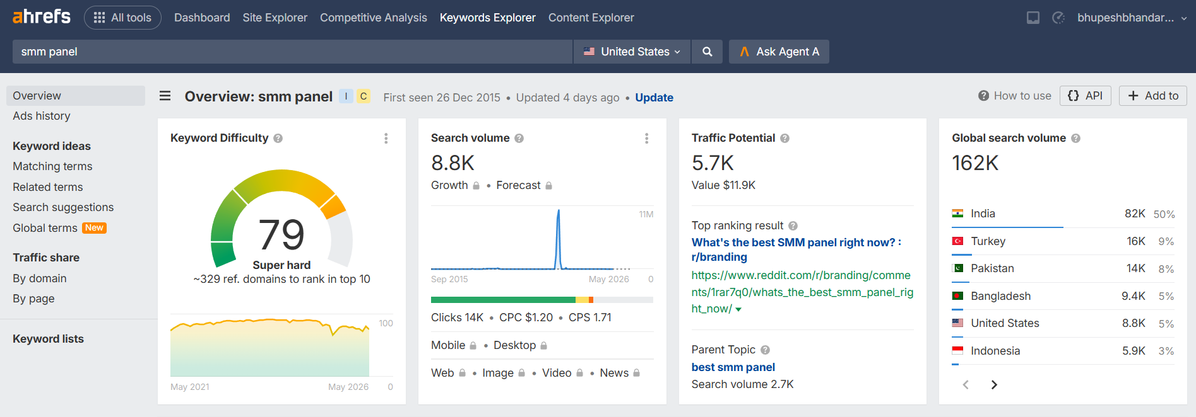Open Traffic share By page
The height and width of the screenshot is (417, 1196).
click(33, 299)
